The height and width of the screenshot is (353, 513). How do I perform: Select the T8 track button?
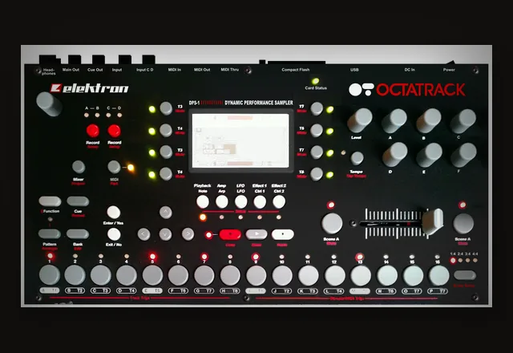coord(317,174)
